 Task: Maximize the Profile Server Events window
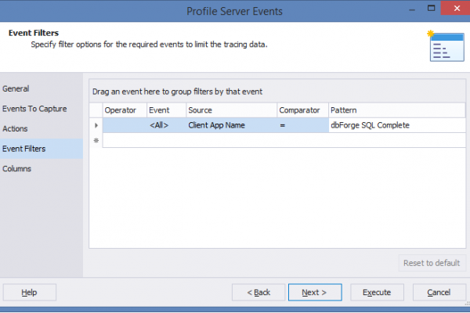(431, 9)
